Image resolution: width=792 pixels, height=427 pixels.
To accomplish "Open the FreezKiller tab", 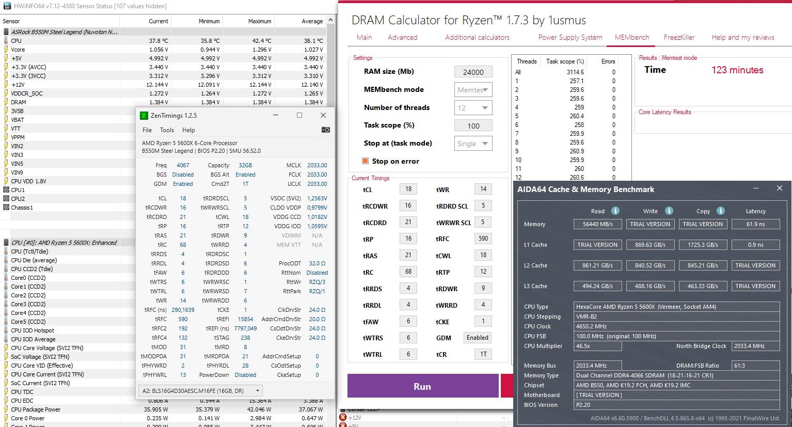I will [x=679, y=37].
